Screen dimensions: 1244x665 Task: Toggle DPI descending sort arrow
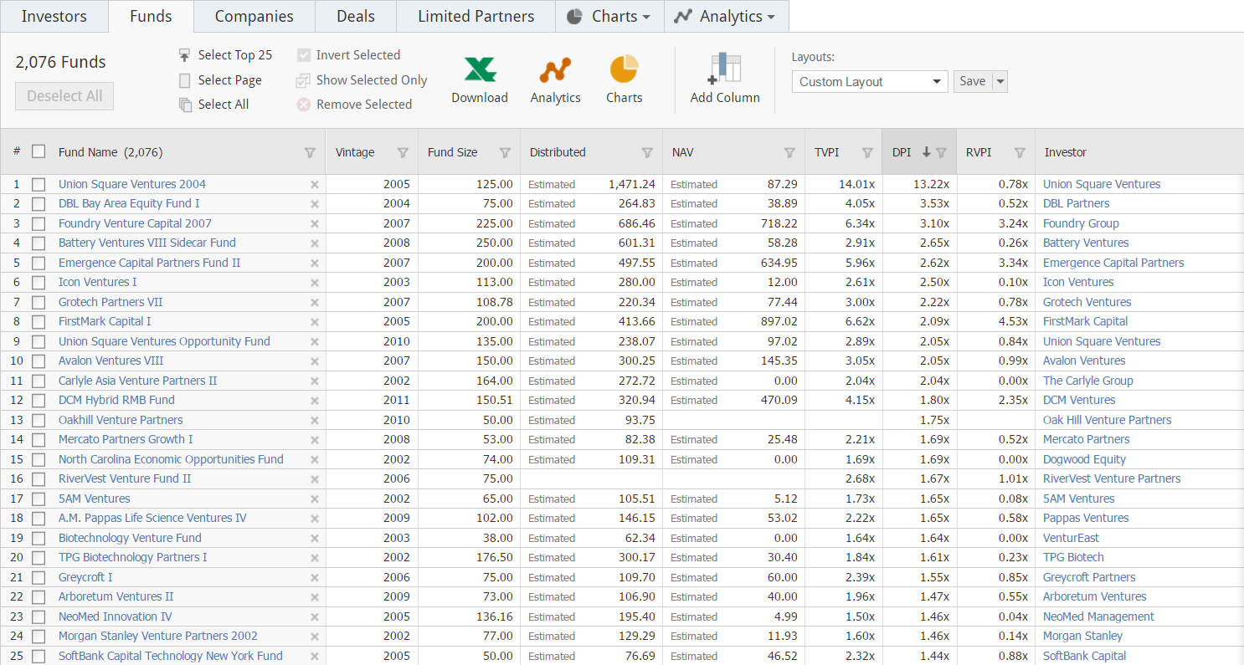click(927, 152)
